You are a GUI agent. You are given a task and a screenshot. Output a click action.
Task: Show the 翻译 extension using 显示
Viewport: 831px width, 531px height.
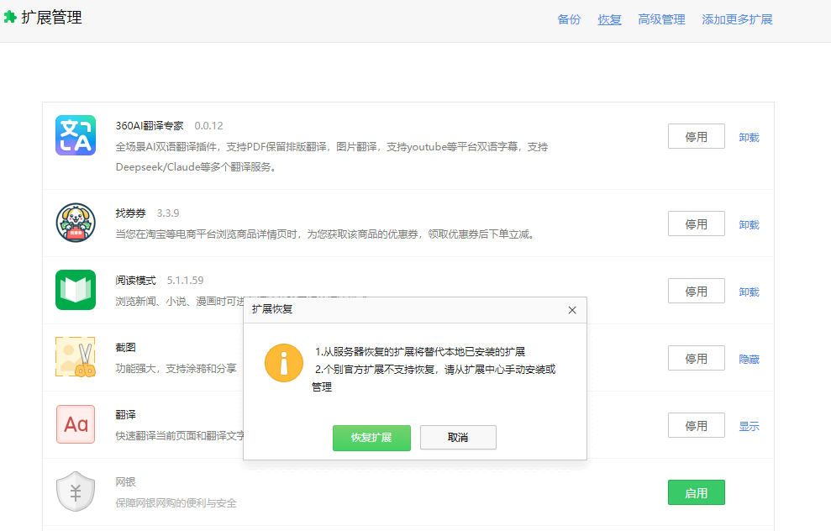(748, 425)
